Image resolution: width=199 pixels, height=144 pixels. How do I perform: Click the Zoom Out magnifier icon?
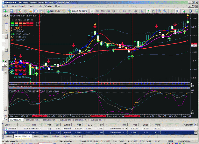[165, 11]
